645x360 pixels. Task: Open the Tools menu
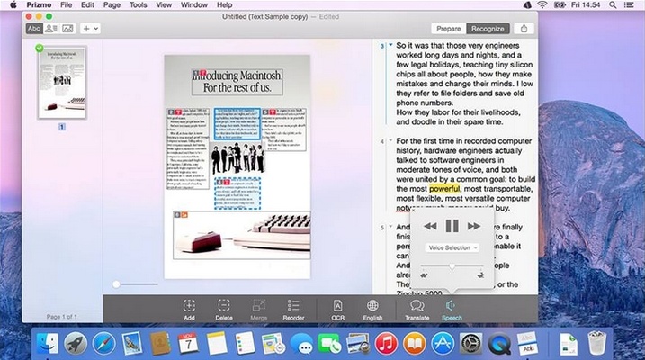click(139, 5)
